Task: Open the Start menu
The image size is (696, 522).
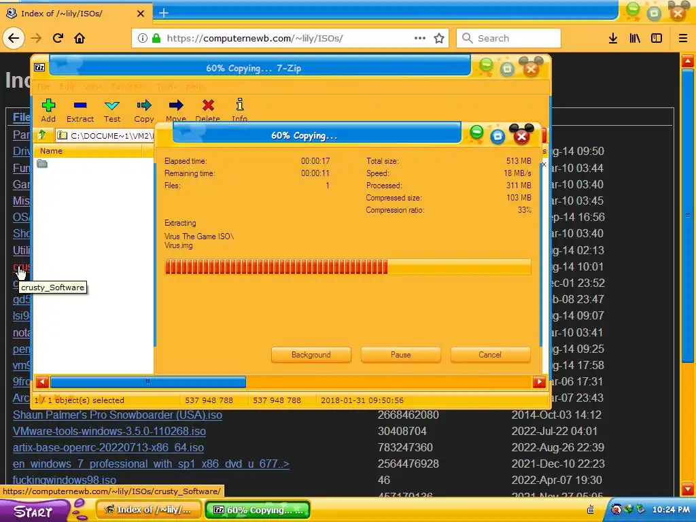Action: click(x=35, y=510)
